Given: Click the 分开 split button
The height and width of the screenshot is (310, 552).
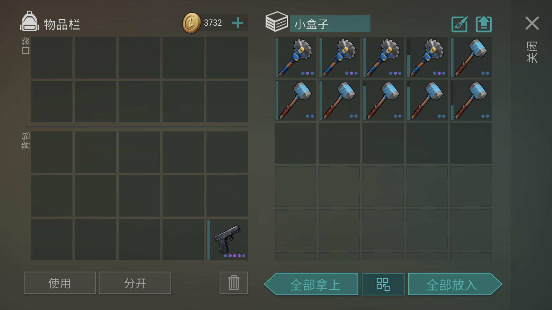Looking at the screenshot, I should pos(135,283).
